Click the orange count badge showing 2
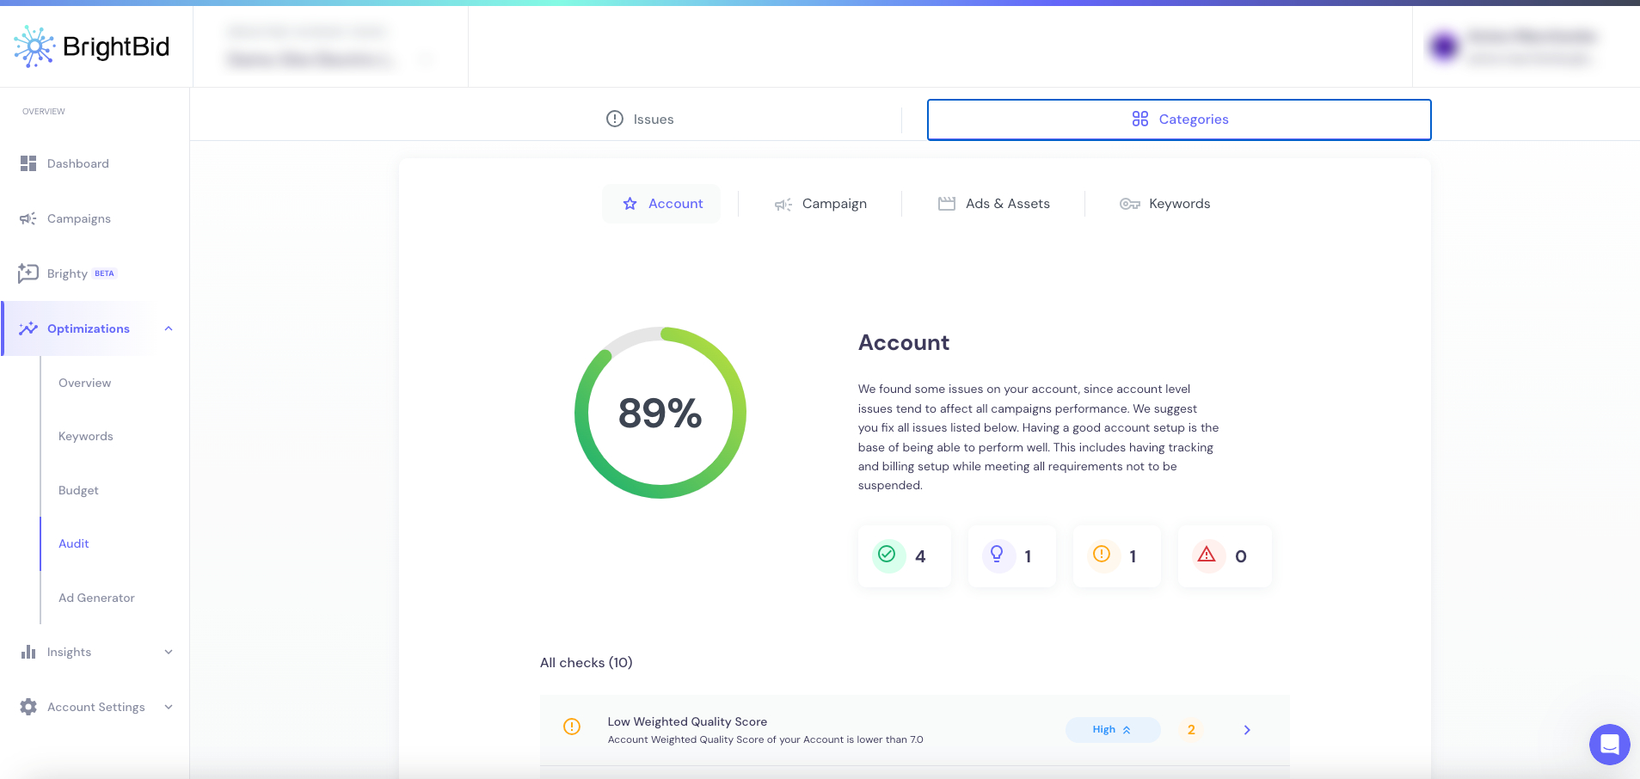 pyautogui.click(x=1191, y=729)
